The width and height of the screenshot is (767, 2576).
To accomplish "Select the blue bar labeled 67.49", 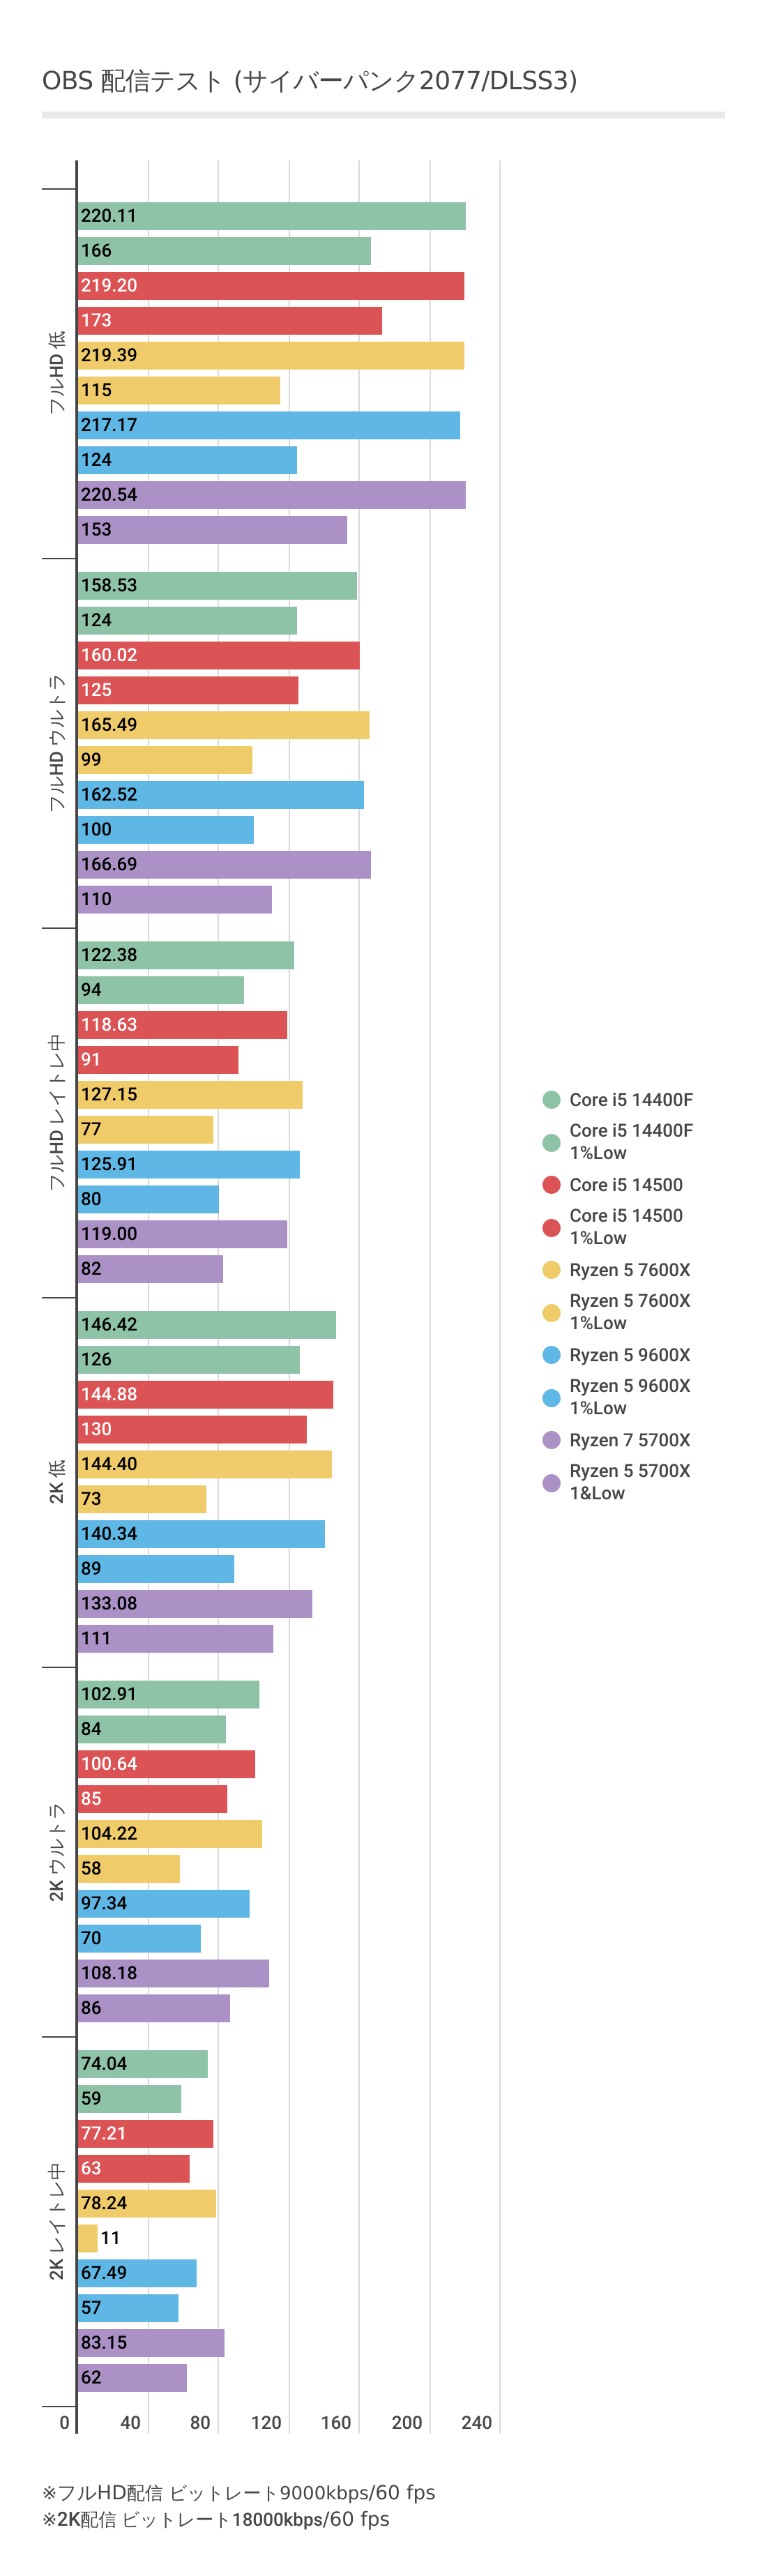I will coord(137,2273).
